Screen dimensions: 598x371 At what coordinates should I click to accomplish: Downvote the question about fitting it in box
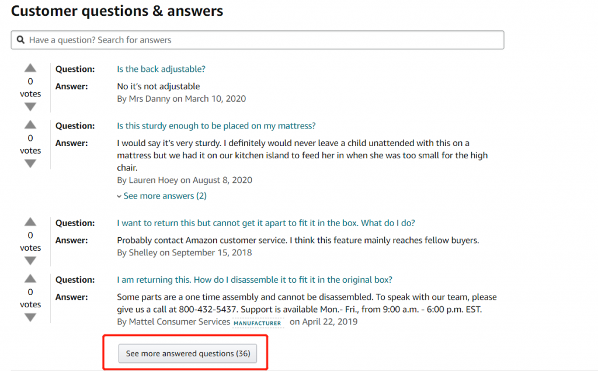(x=30, y=261)
